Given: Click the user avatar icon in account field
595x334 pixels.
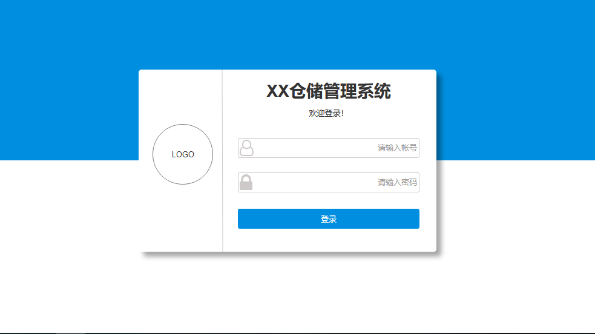Looking at the screenshot, I should pos(246,148).
